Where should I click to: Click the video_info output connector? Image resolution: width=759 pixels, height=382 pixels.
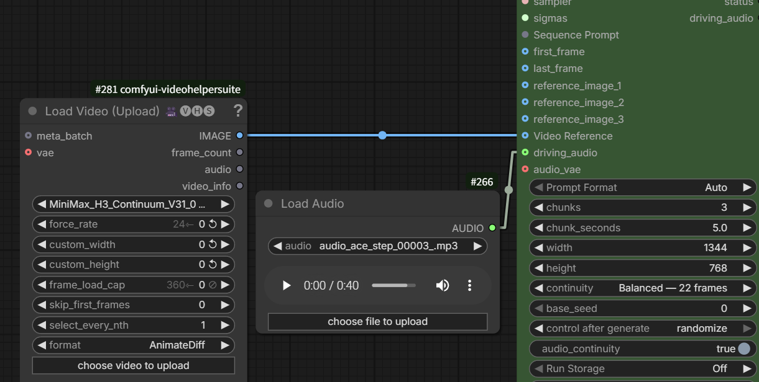[240, 185]
